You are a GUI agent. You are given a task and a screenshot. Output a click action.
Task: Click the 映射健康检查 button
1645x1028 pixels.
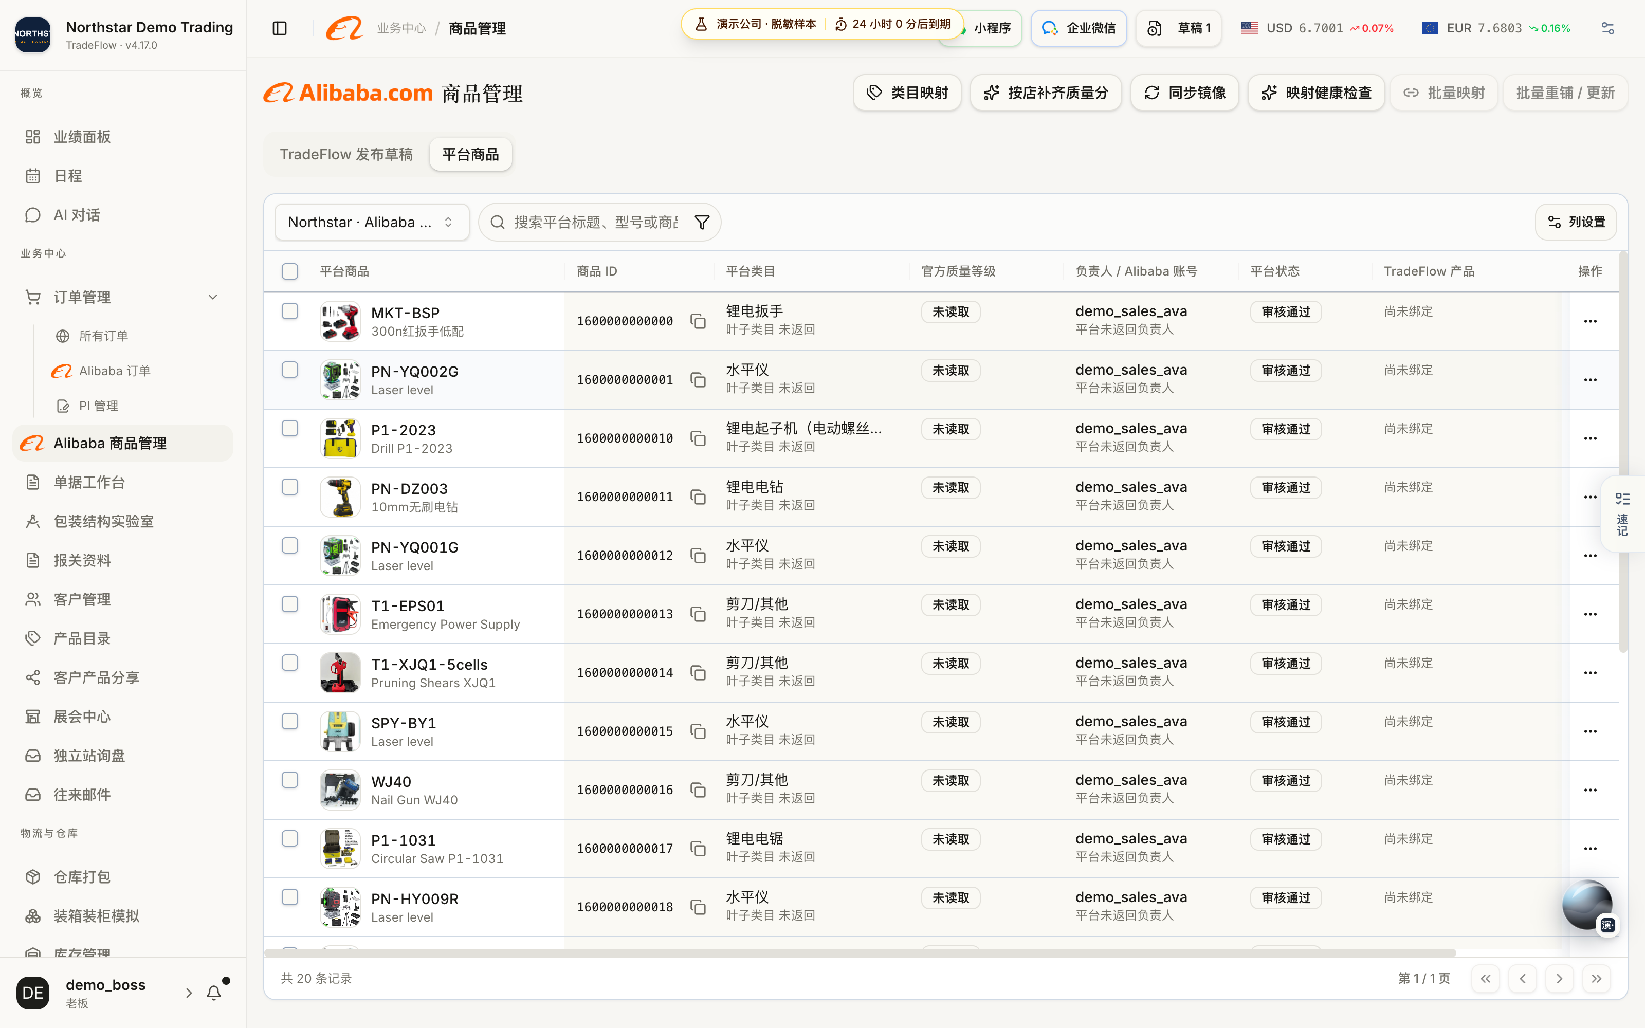tap(1316, 93)
